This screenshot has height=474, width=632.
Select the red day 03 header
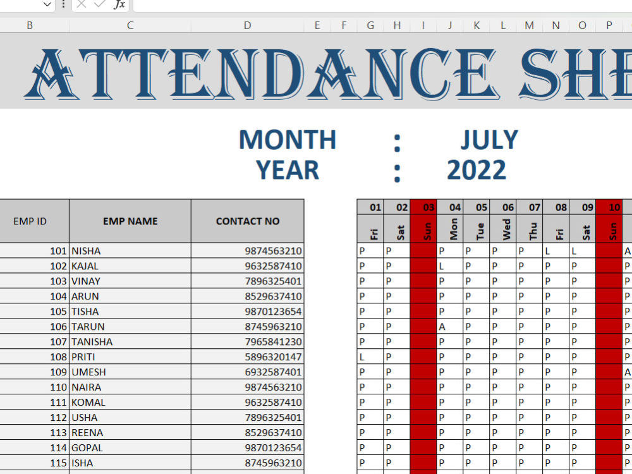pos(423,207)
